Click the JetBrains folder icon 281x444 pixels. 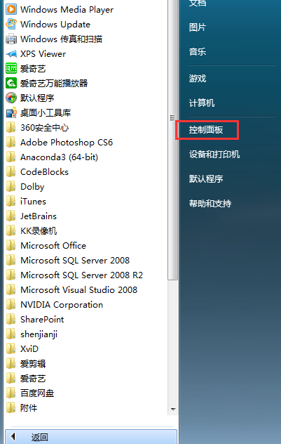tap(11, 216)
